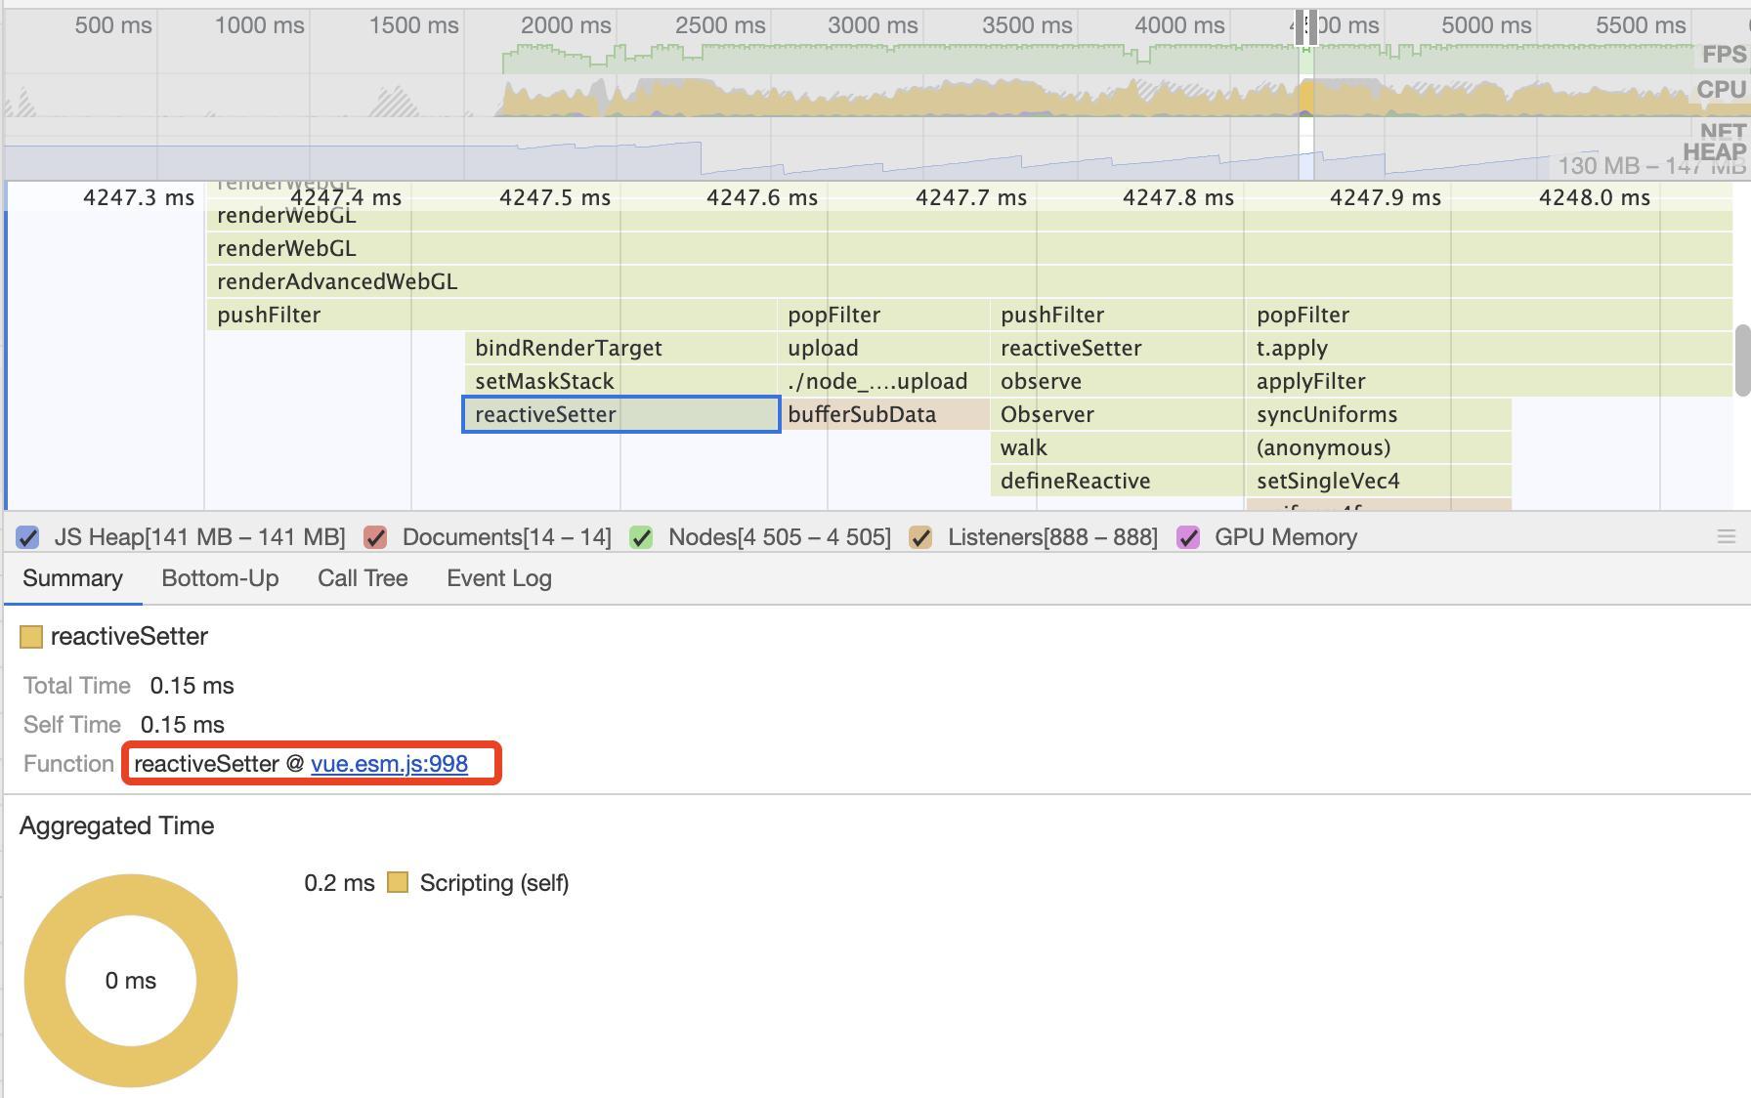Screen dimensions: 1751x1098
Task: Open the memory counters hamburger menu
Action: (x=1726, y=537)
